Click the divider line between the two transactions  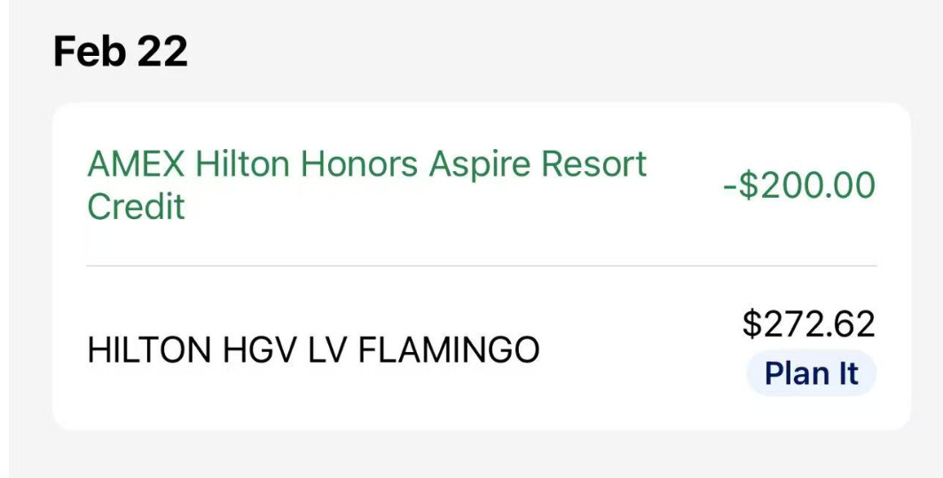481,265
